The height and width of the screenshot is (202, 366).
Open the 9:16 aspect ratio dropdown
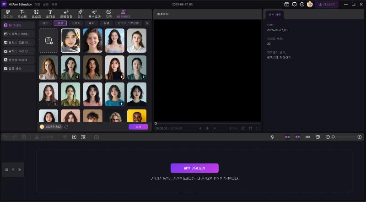(x=233, y=128)
